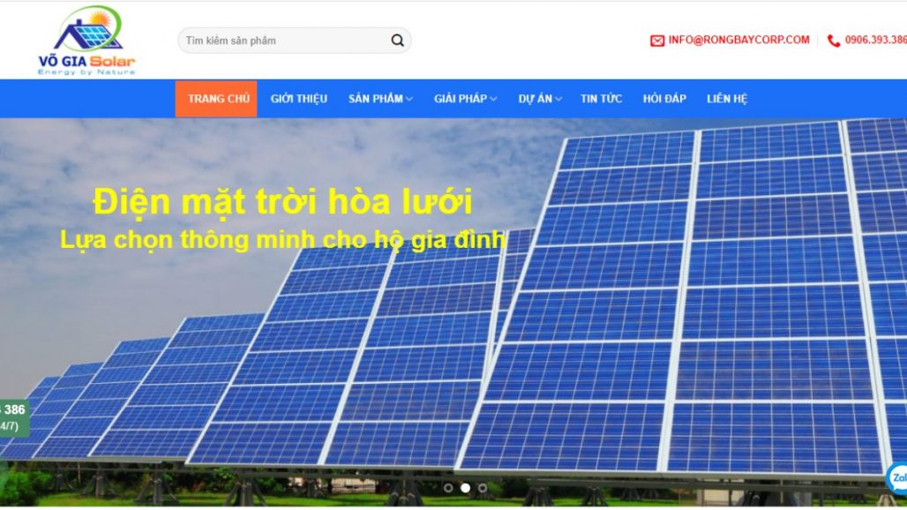The width and height of the screenshot is (907, 510).
Task: Go to the TRANG CHỦ tab
Action: [x=216, y=99]
